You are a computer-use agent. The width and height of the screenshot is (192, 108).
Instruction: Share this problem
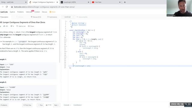coord(31,26)
